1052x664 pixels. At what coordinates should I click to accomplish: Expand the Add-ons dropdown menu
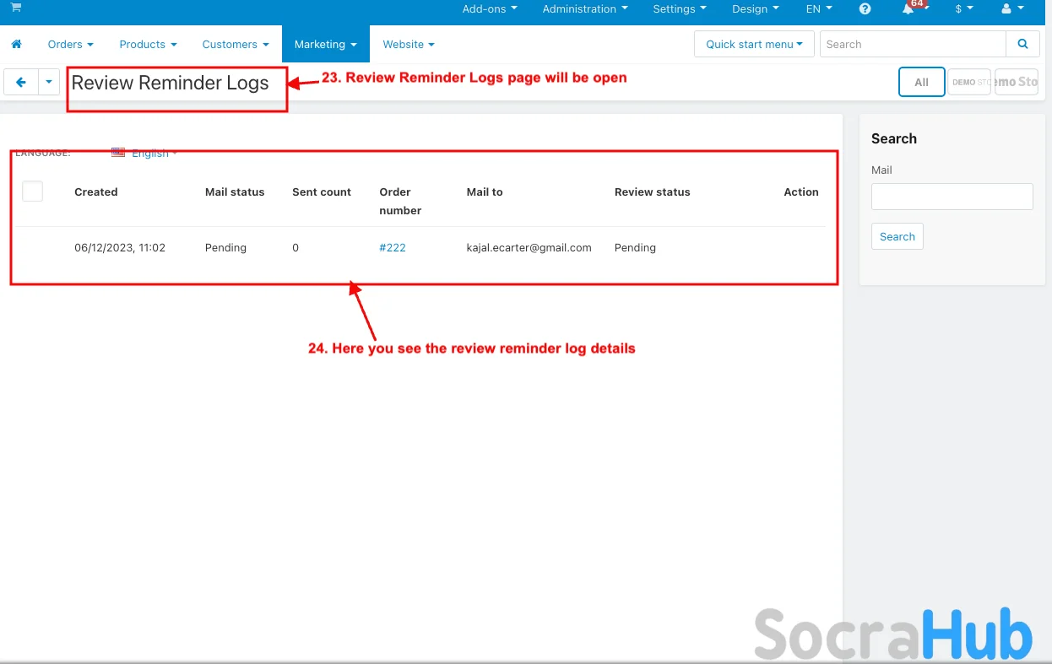[x=490, y=9]
